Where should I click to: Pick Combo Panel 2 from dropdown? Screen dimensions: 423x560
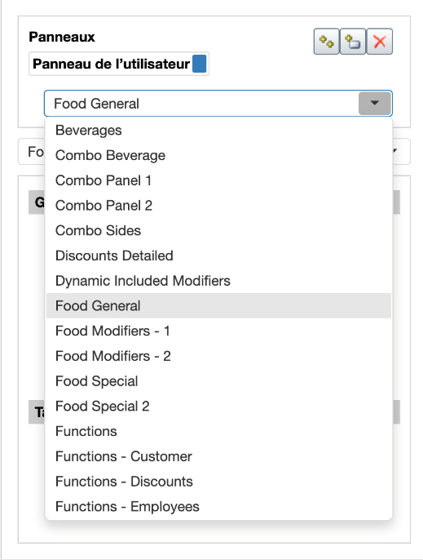point(218,206)
